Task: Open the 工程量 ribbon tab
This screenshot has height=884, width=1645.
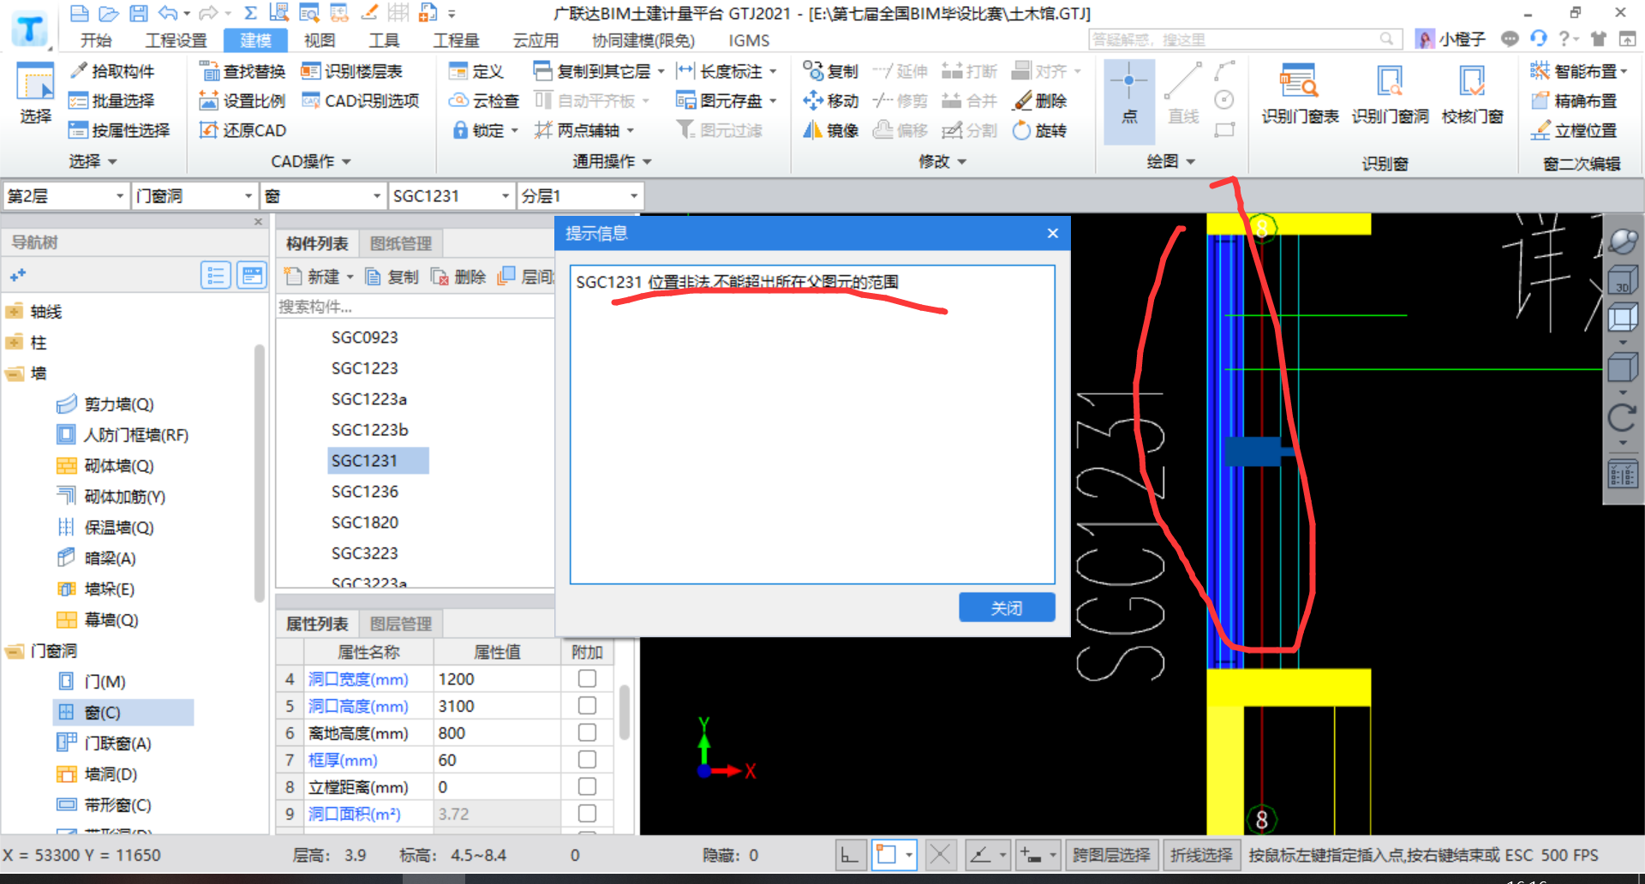Action: coord(456,40)
